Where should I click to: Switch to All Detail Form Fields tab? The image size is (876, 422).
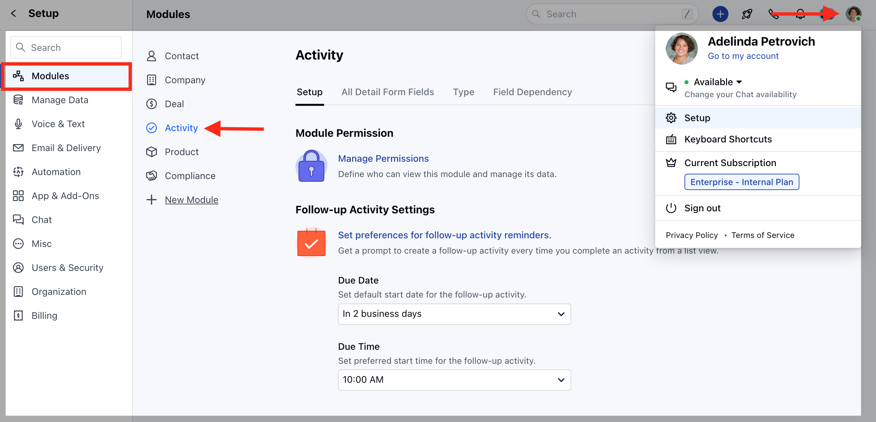tap(387, 92)
